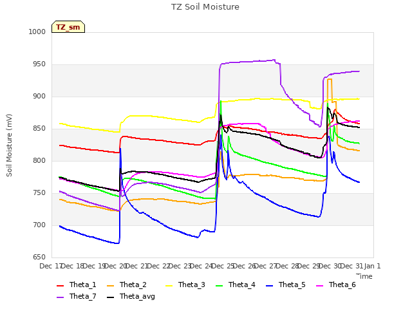Screen dimensions: 412x309
Task: Click the Time axis label
Action: point(364,276)
